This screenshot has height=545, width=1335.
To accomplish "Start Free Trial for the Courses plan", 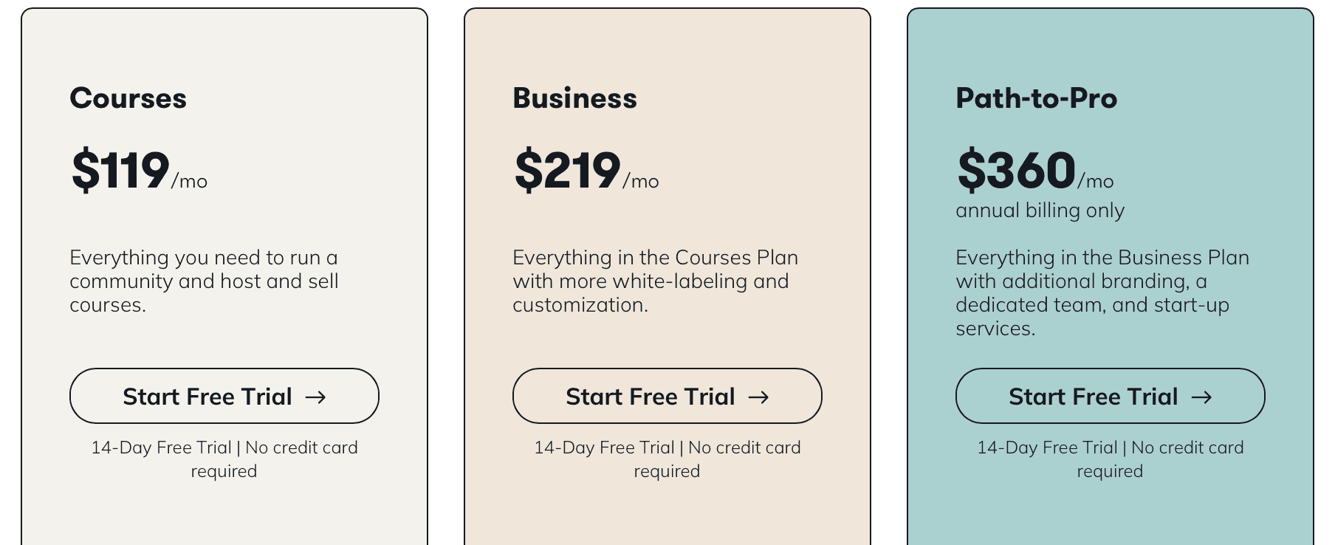I will 224,397.
